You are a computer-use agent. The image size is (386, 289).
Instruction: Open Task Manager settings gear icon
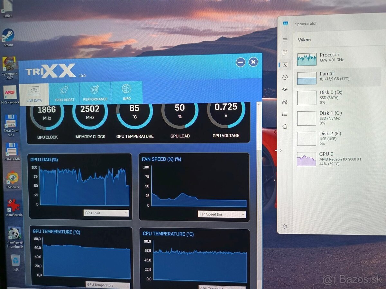coord(285,227)
